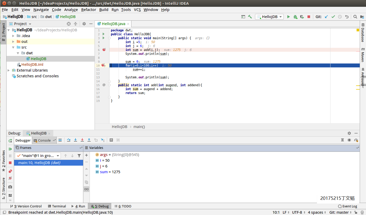Screen dimensions: 366x215
Task: Click the Step Into debugger icon
Action: point(75,140)
